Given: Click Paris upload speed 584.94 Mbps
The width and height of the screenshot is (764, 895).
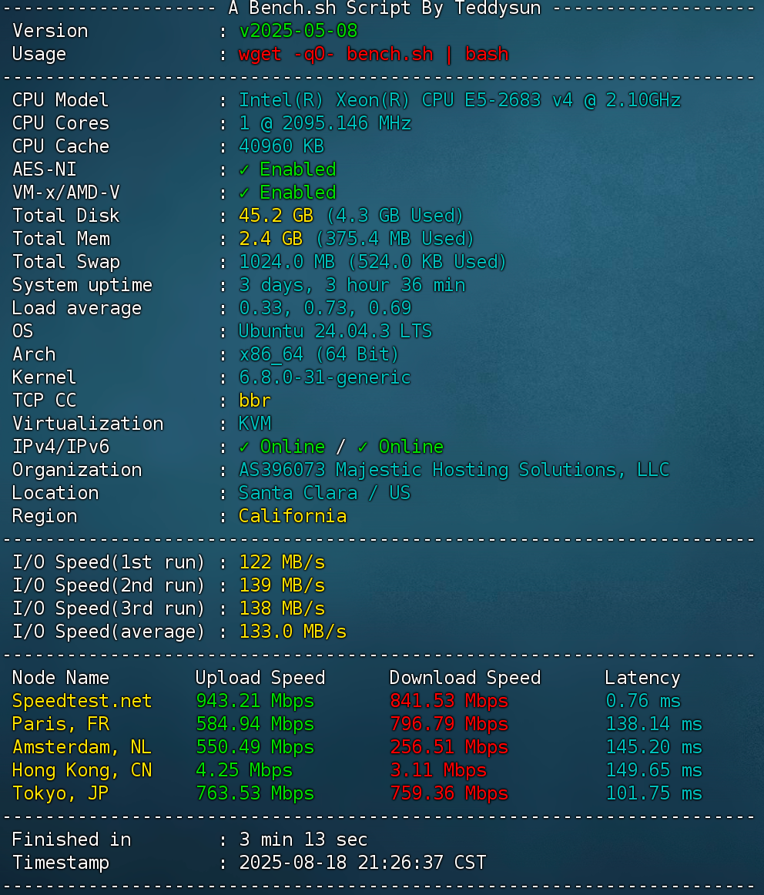Looking at the screenshot, I should click(x=255, y=724).
